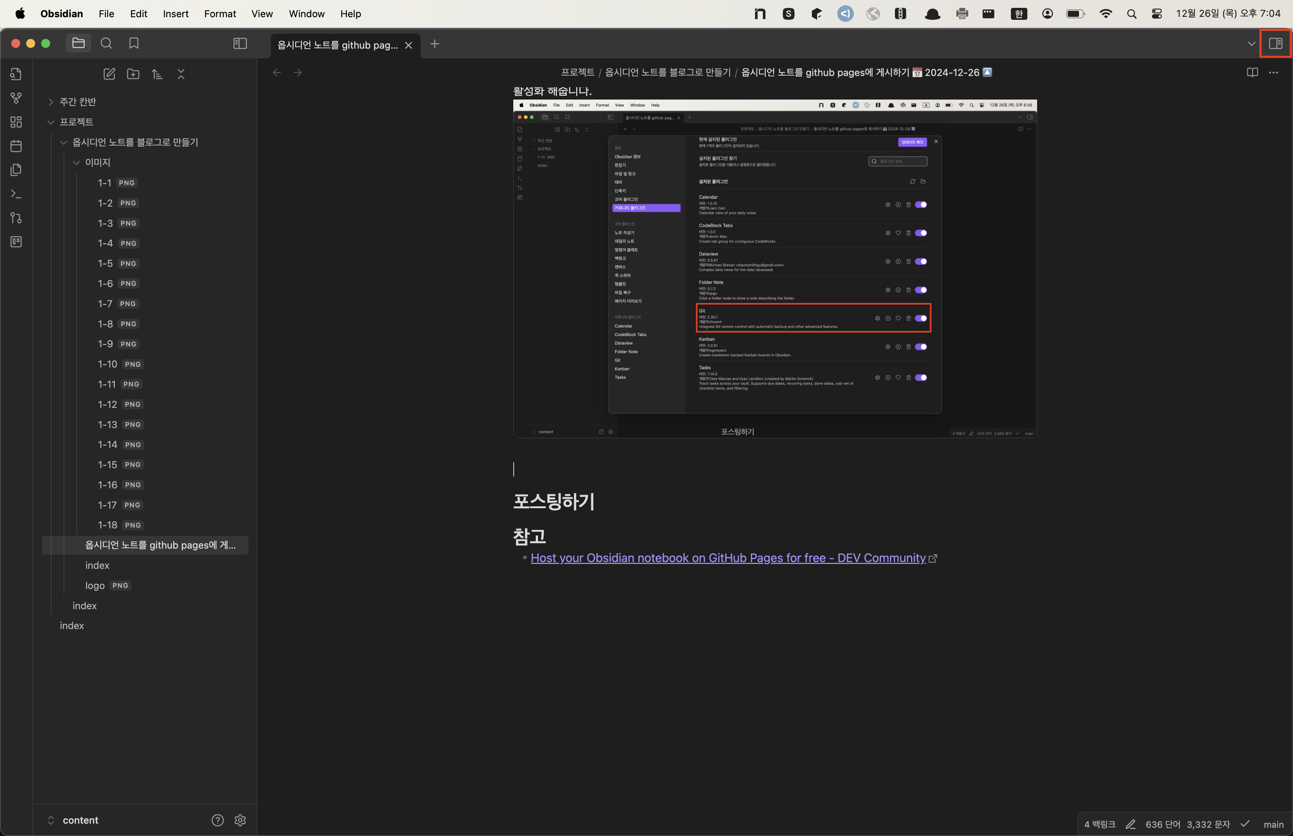The image size is (1293, 836).
Task: Open the Help menu
Action: pos(351,13)
